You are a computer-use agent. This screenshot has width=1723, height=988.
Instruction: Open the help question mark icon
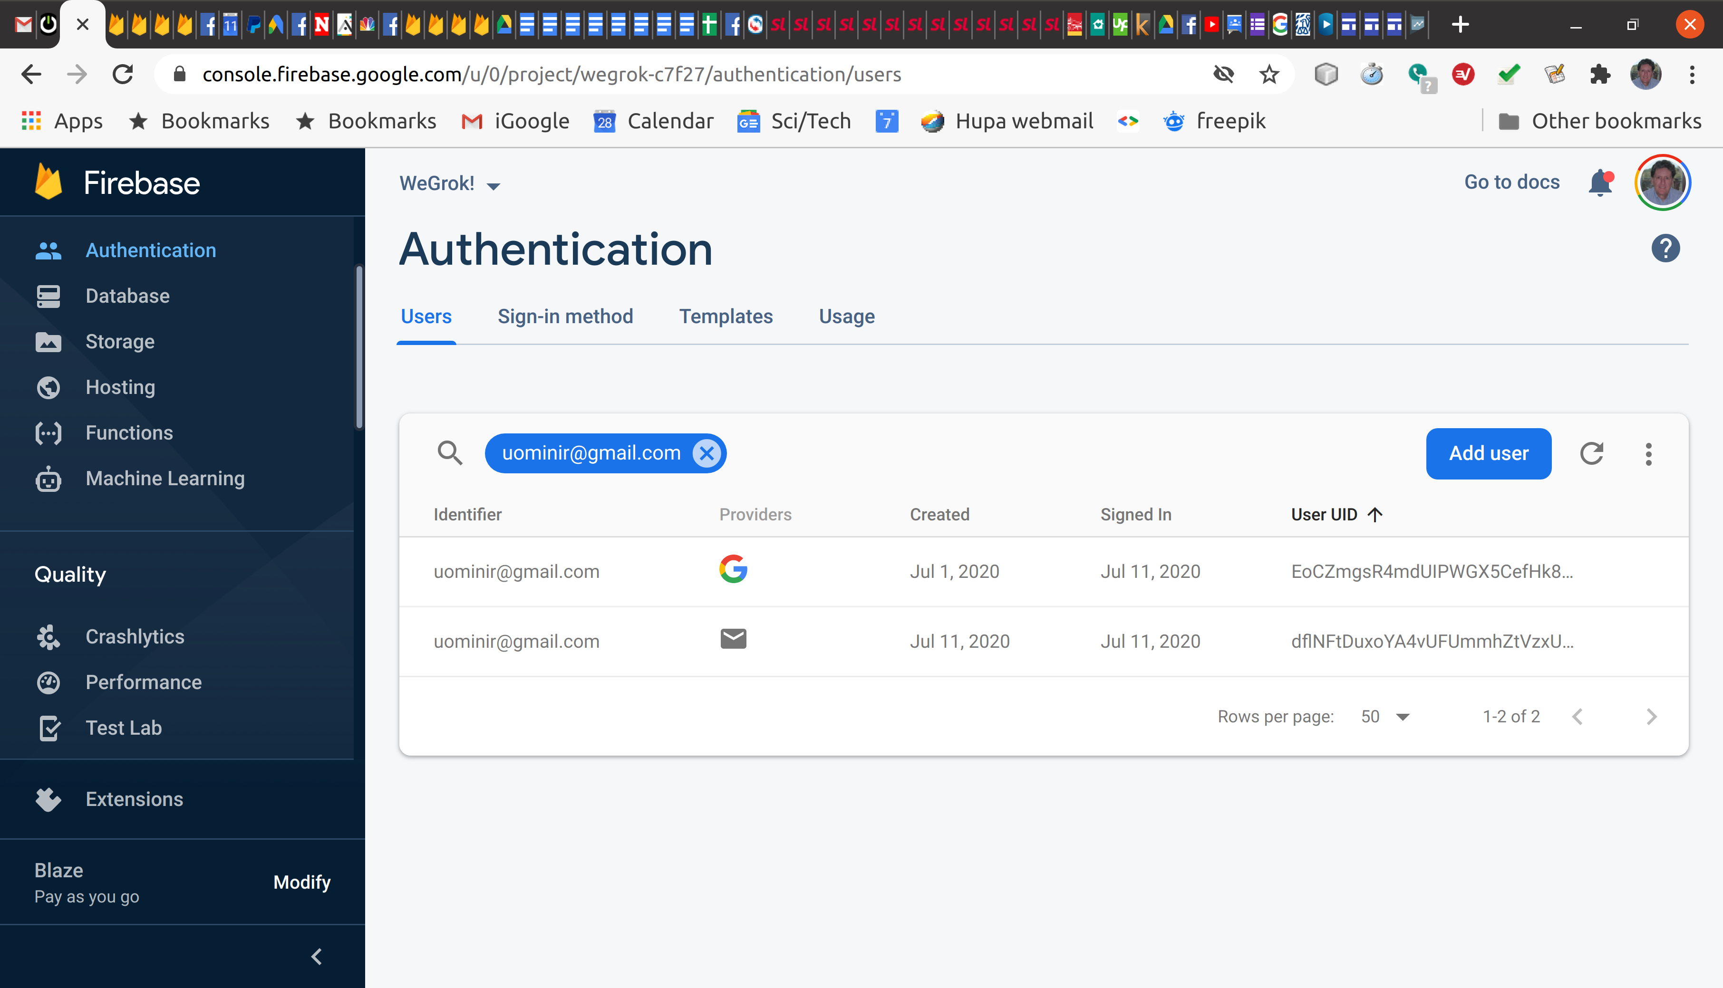click(x=1665, y=249)
